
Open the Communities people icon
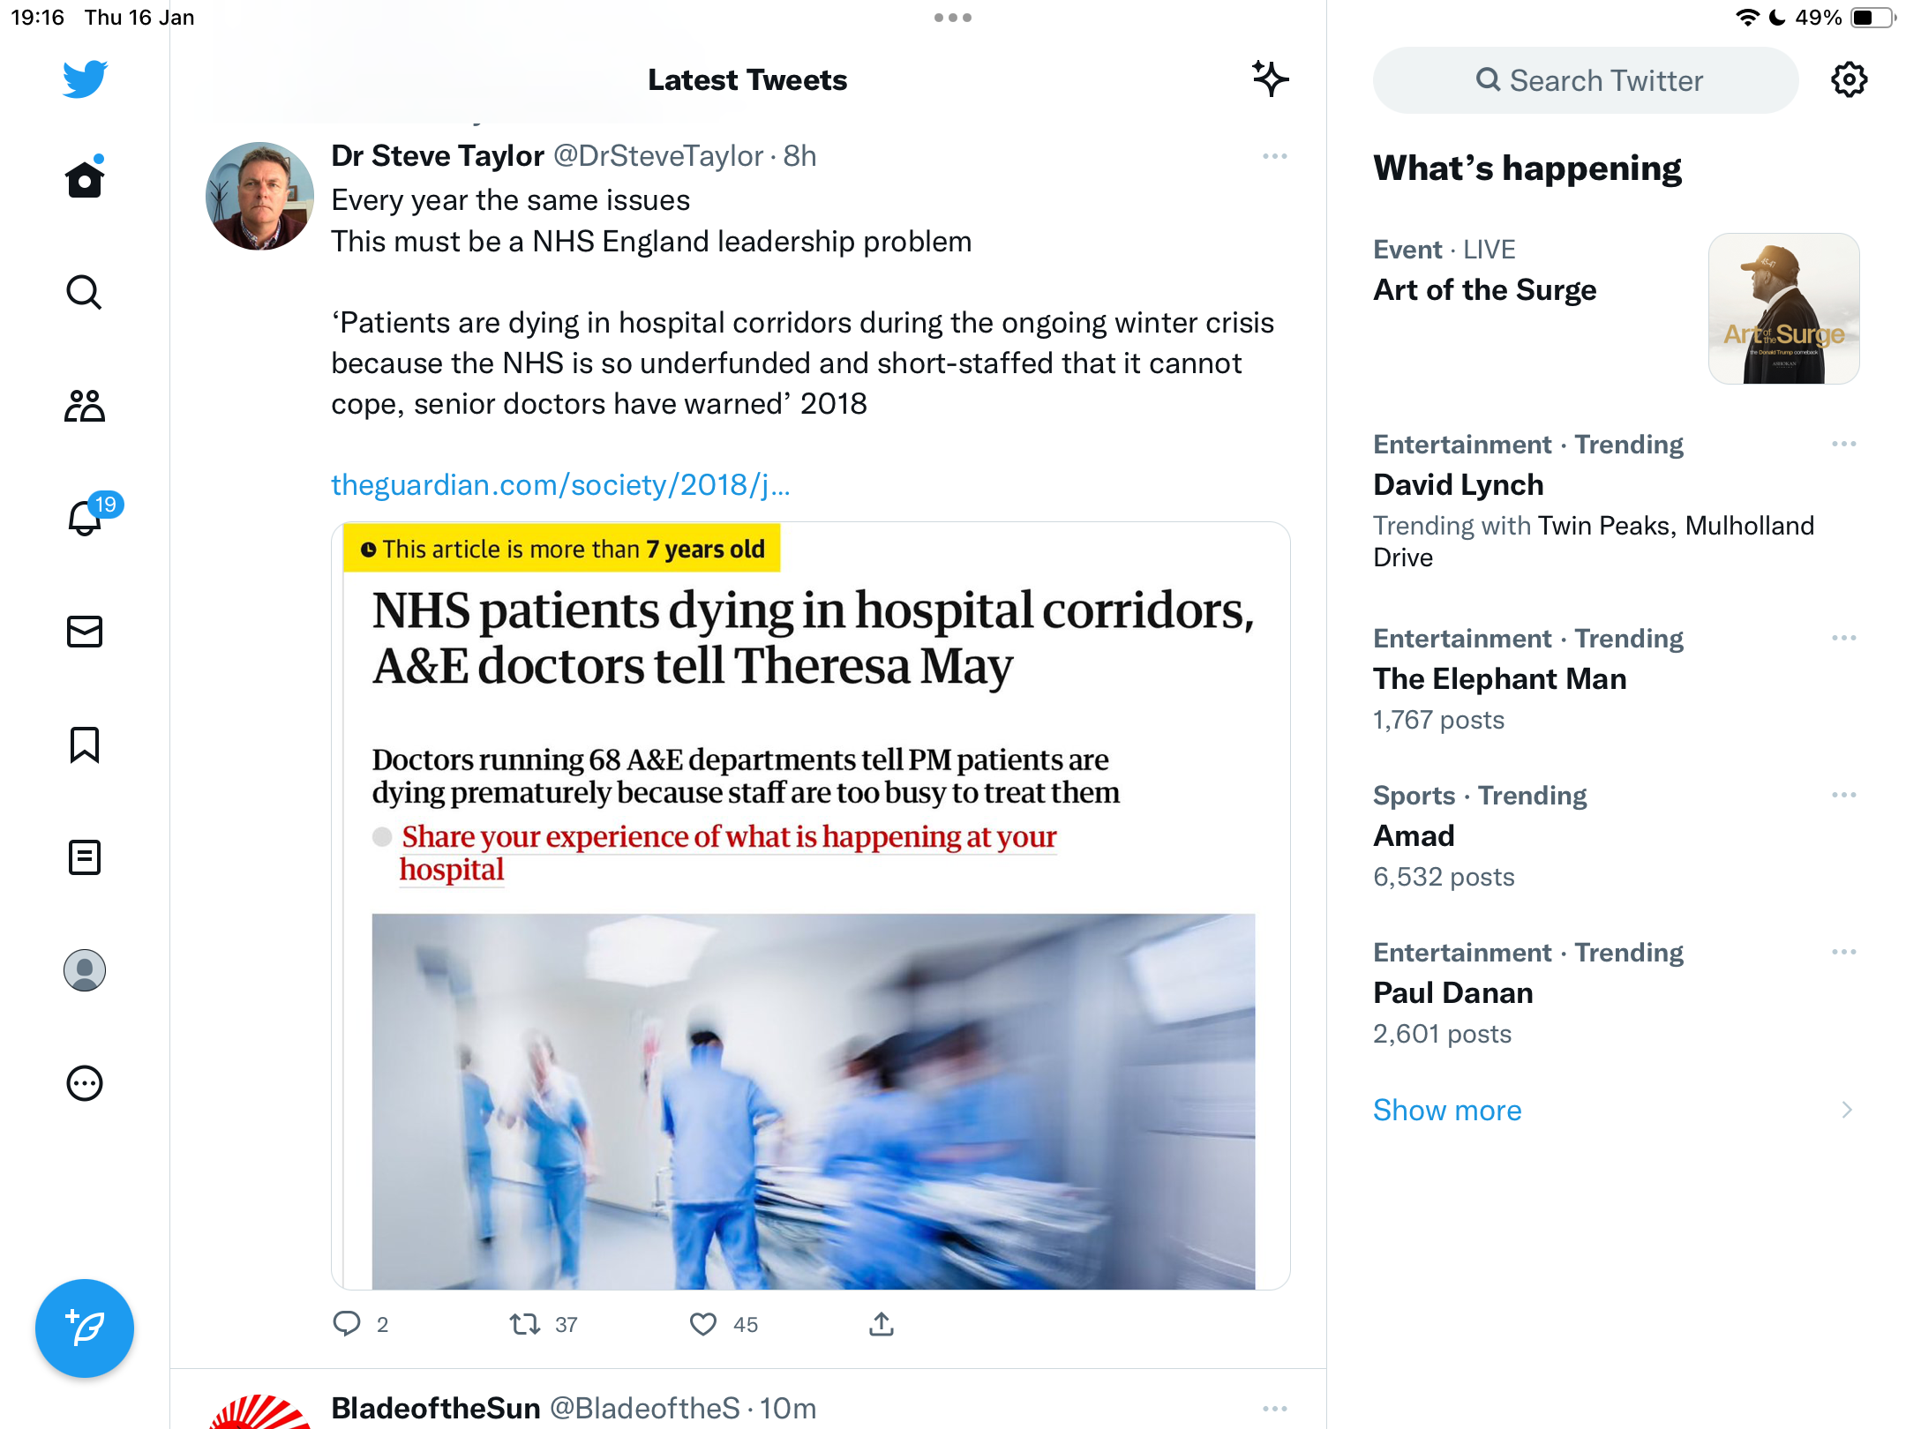[x=85, y=406]
